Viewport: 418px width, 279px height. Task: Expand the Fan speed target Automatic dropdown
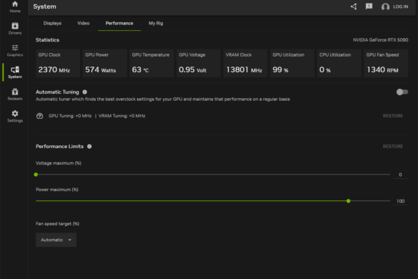point(56,240)
